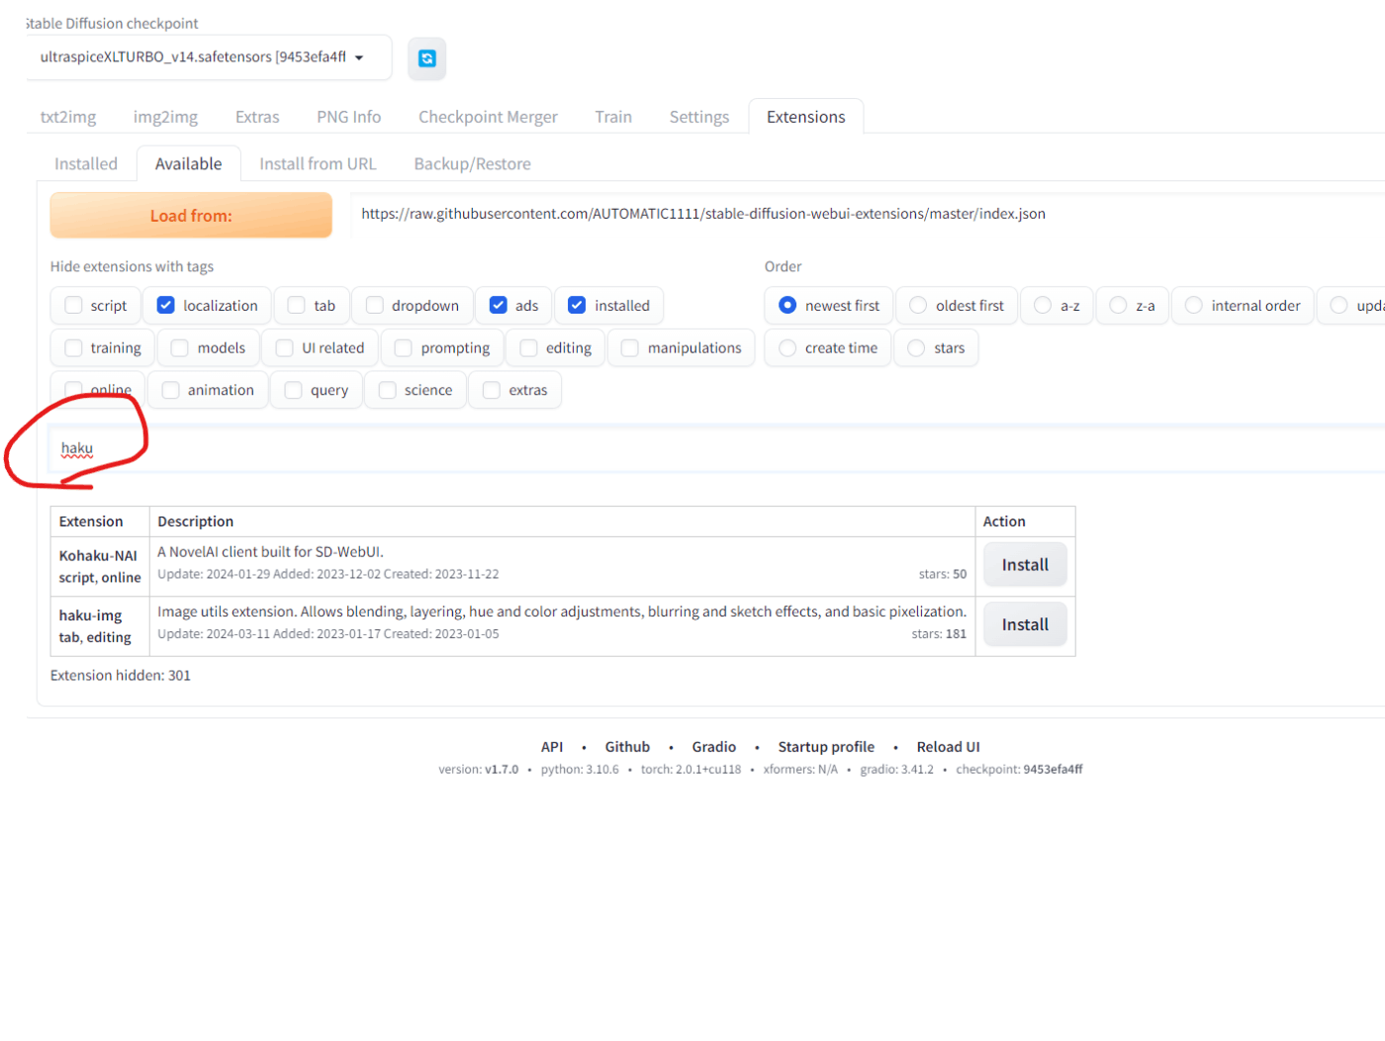This screenshot has height=1041, width=1385.
Task: Open the PNG Info tab
Action: coord(348,117)
